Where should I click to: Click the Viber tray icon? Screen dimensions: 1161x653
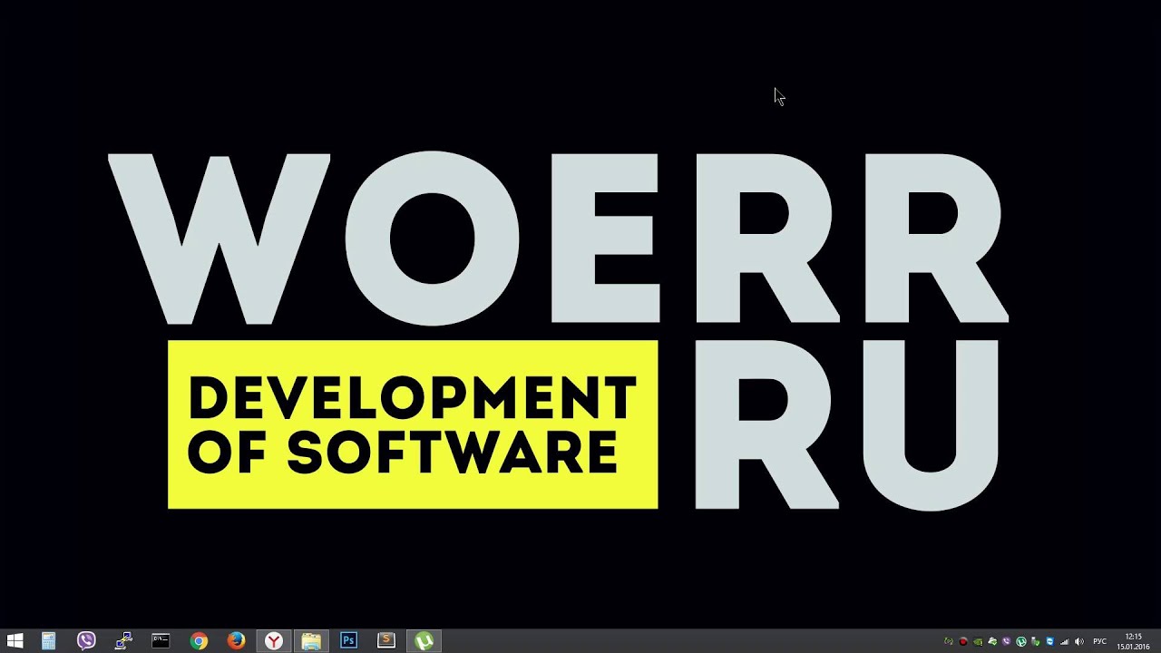[x=1007, y=642]
